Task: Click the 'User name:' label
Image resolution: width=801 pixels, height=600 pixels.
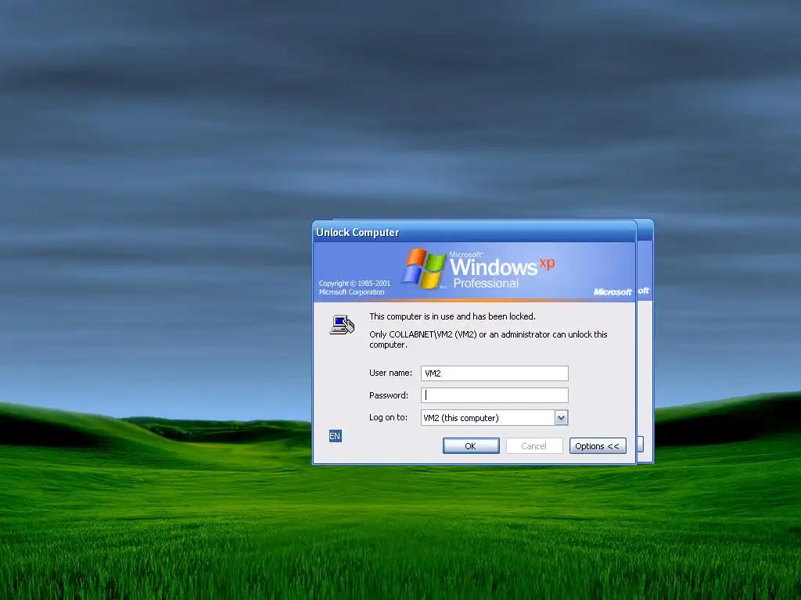Action: coord(391,373)
